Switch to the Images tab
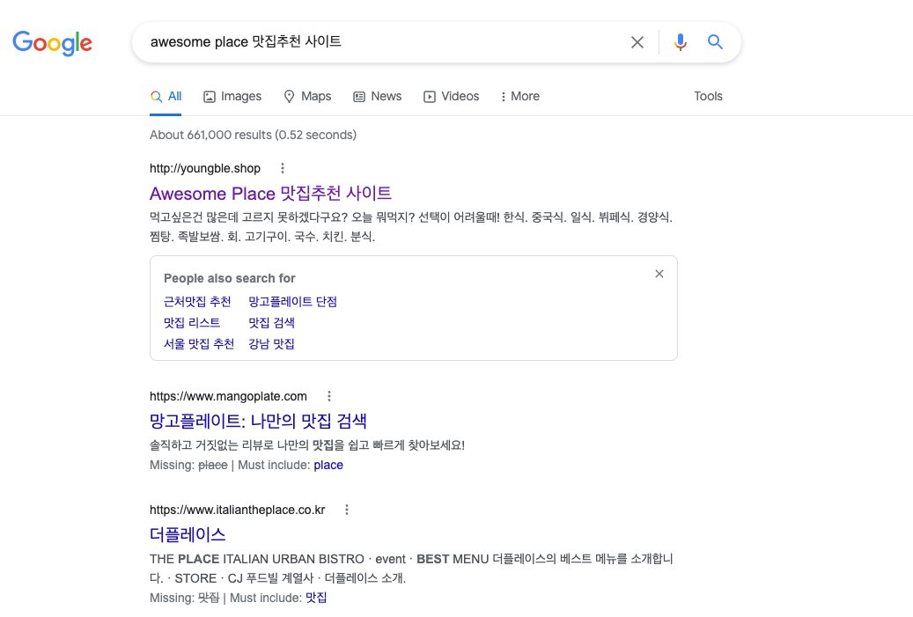913x617 pixels. pyautogui.click(x=232, y=97)
